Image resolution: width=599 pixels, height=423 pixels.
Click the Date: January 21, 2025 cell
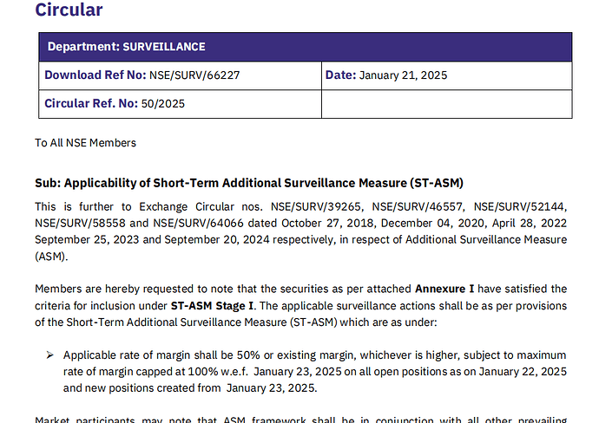point(446,75)
